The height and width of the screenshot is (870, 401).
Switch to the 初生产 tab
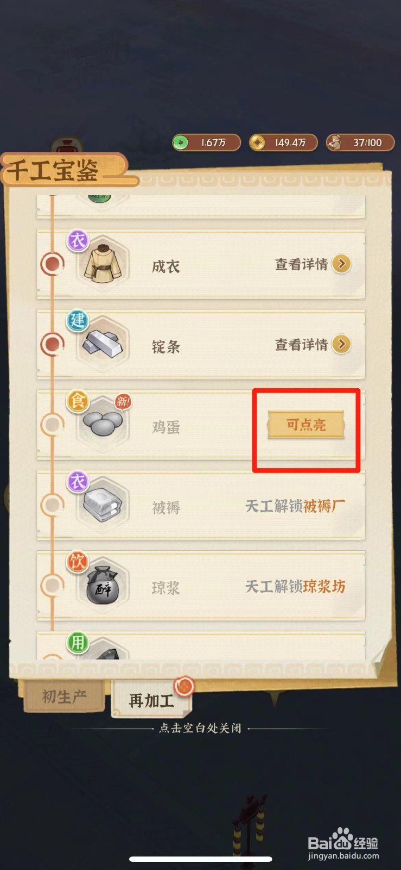64,696
